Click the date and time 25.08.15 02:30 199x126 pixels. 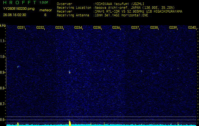(x=15, y=15)
